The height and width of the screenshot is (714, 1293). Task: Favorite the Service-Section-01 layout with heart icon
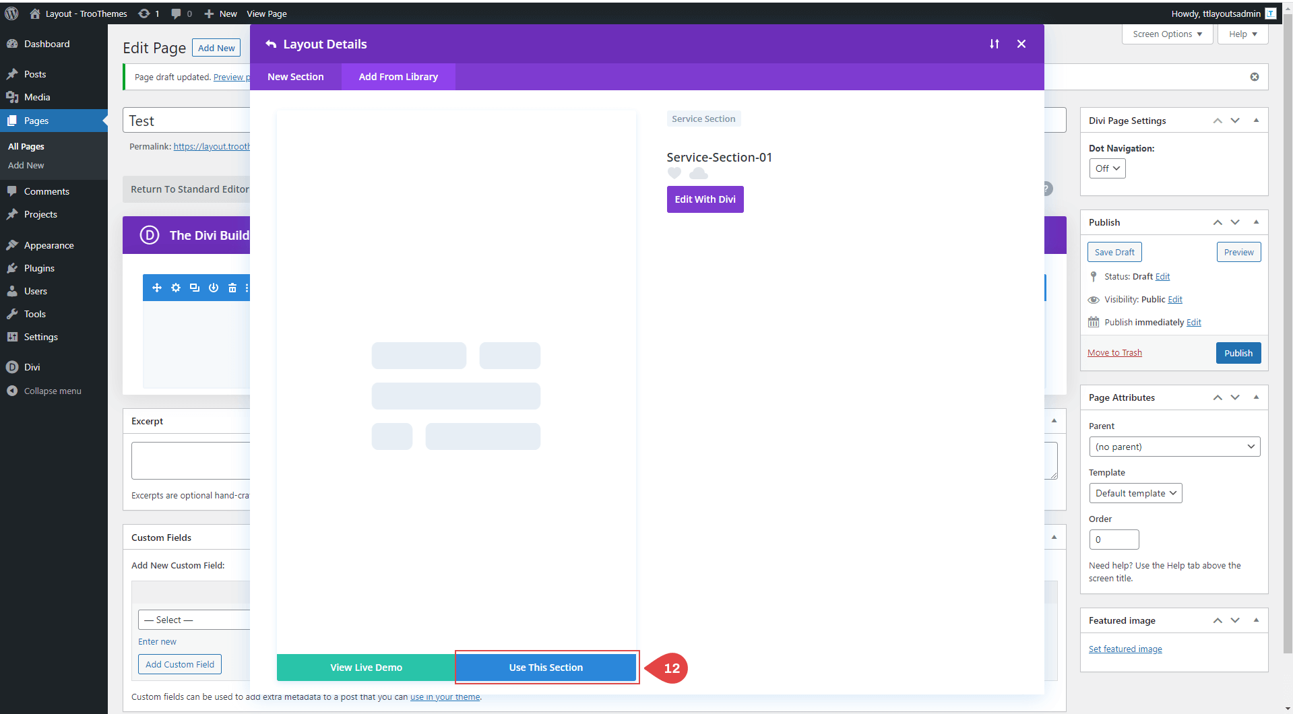coord(674,174)
